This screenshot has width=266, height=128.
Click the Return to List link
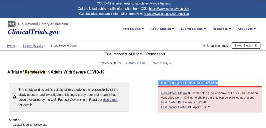[135, 63]
